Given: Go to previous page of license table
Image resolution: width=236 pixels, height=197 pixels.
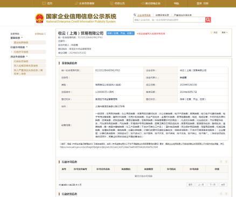Looking at the screenshot, I should [x=201, y=185].
